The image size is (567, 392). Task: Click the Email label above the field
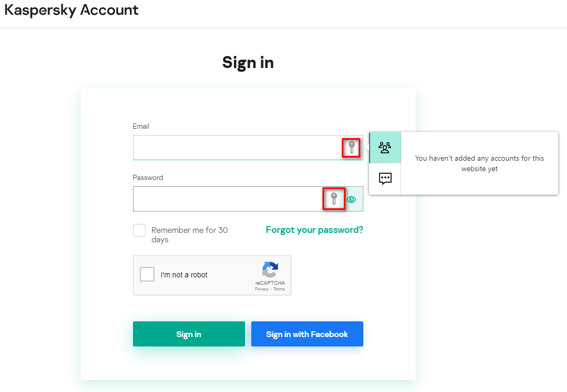[x=141, y=126]
